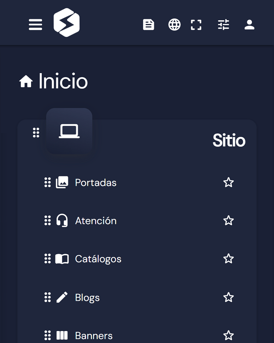Select the Banners menu entry

(x=94, y=335)
